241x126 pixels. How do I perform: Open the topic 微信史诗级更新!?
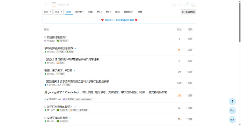tap(56, 37)
